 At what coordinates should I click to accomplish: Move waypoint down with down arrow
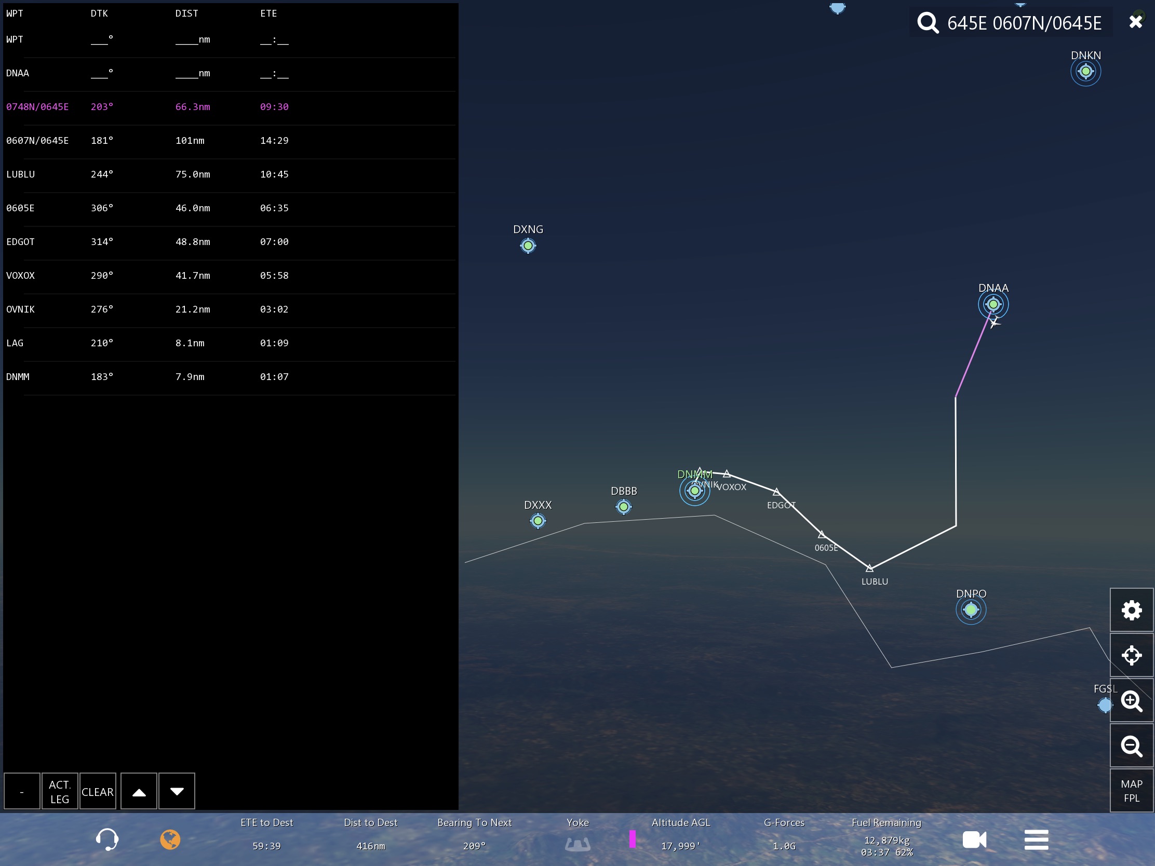[x=177, y=791]
